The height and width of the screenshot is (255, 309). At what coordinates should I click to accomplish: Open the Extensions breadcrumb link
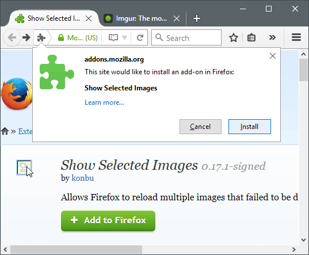tap(25, 131)
